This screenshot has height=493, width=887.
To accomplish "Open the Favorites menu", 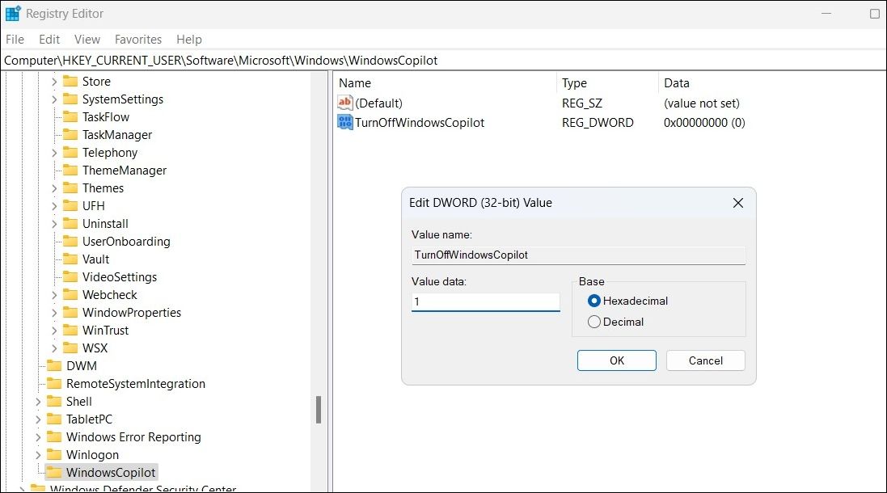I will click(x=137, y=39).
